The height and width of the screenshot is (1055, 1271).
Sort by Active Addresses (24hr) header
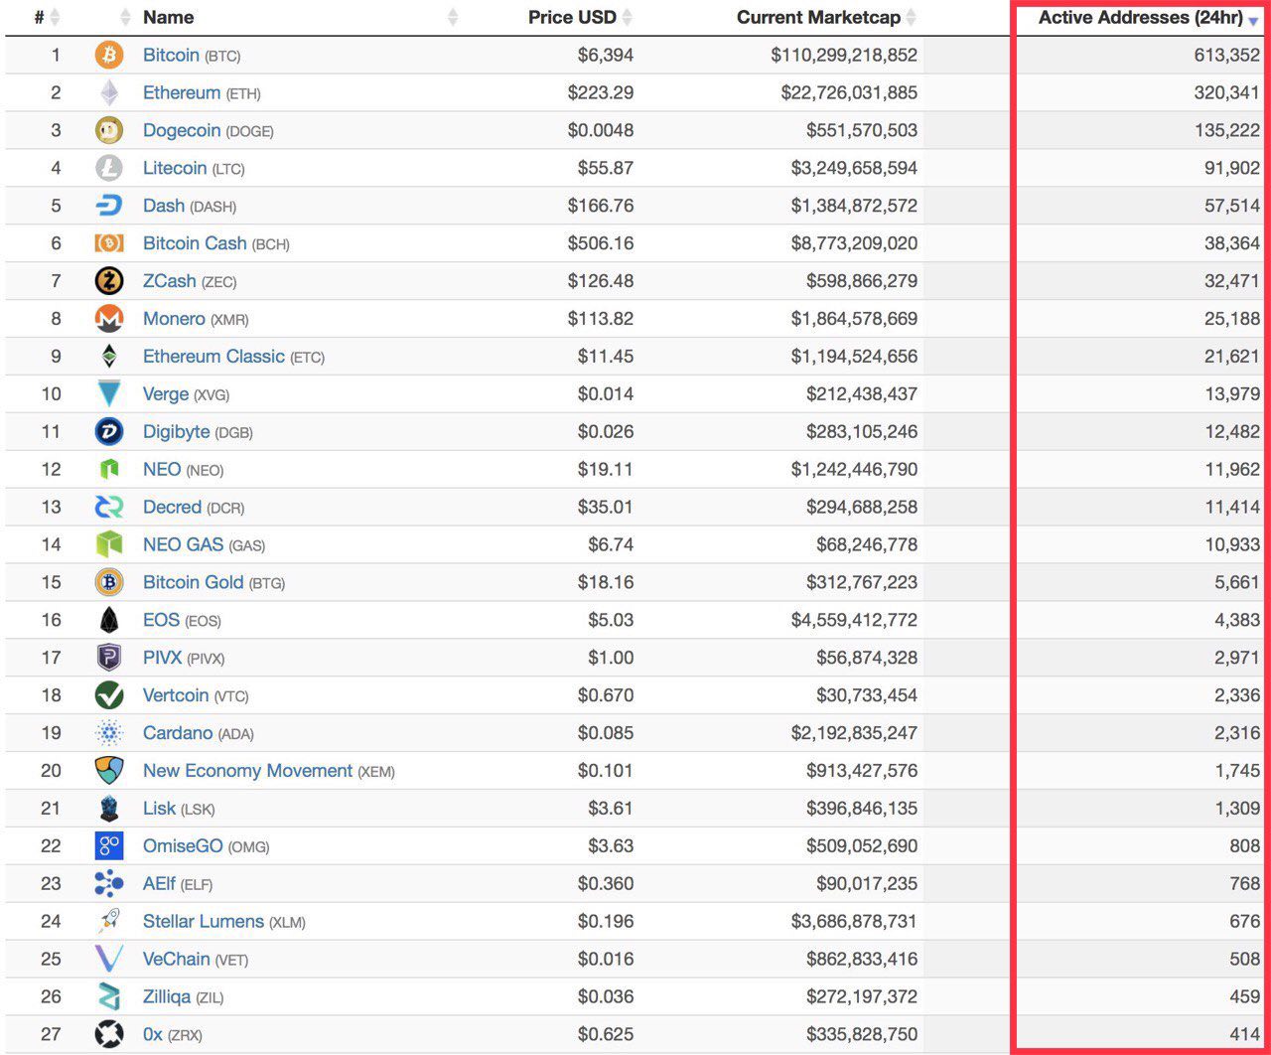1141,18
